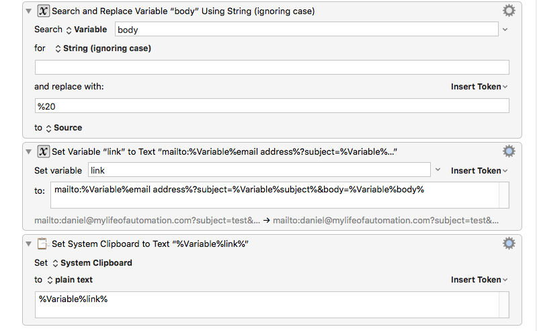Collapse the Set Variable link action

coord(29,151)
